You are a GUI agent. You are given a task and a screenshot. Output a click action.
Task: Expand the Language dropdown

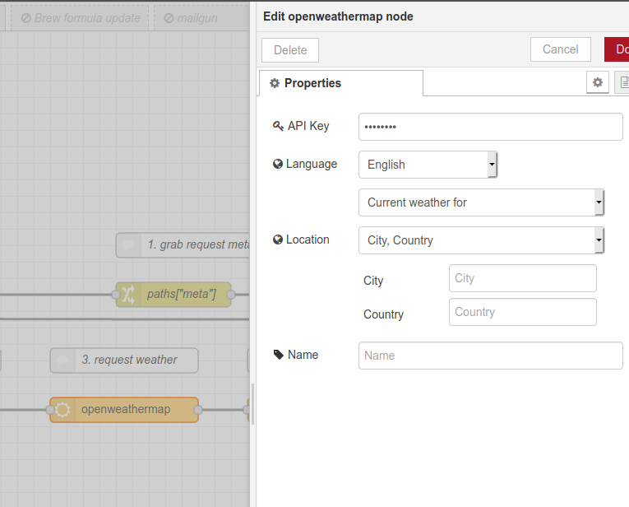[x=428, y=165]
